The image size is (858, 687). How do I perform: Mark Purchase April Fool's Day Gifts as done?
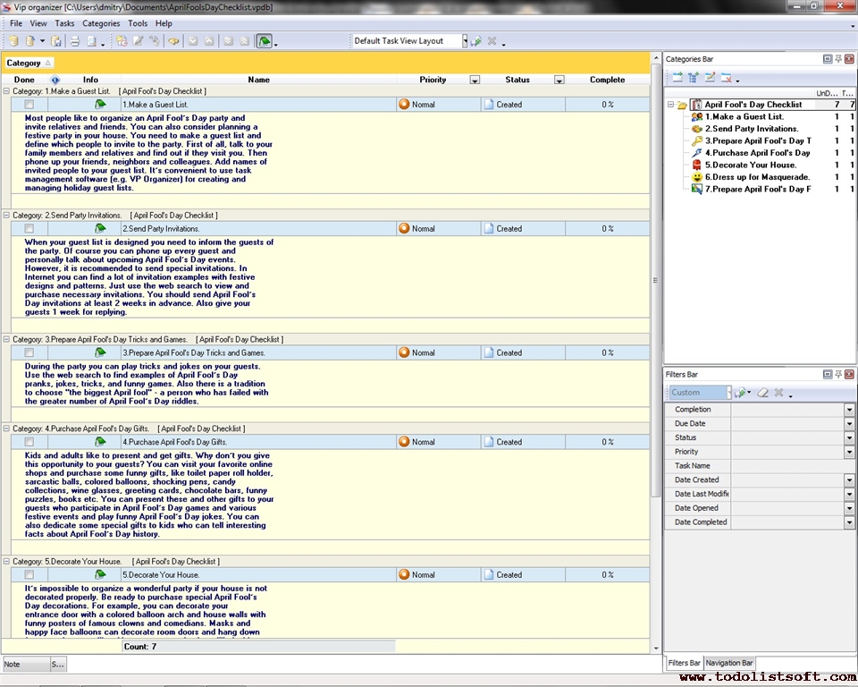click(29, 442)
